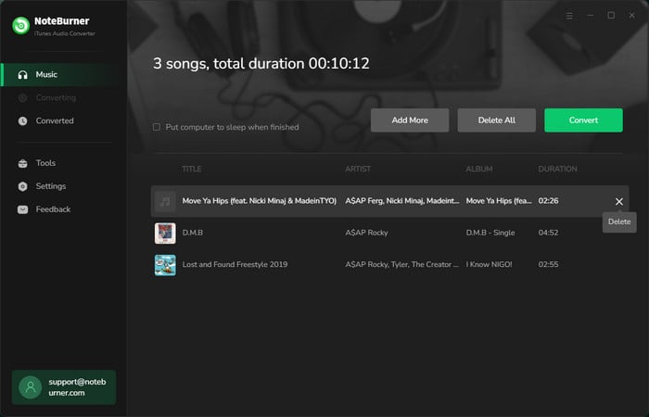Click the Delete All button

coord(497,120)
